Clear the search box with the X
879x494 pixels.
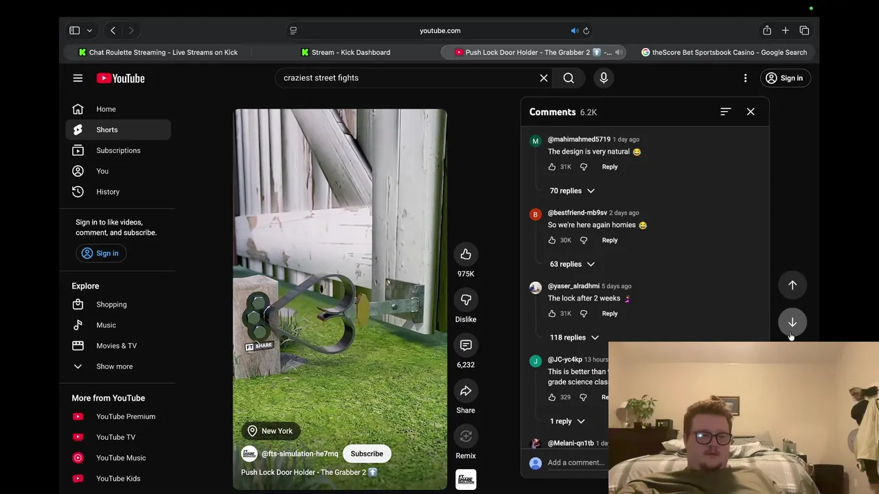pos(543,78)
